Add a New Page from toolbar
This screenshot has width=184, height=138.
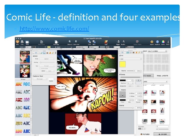[x=56, y=42]
